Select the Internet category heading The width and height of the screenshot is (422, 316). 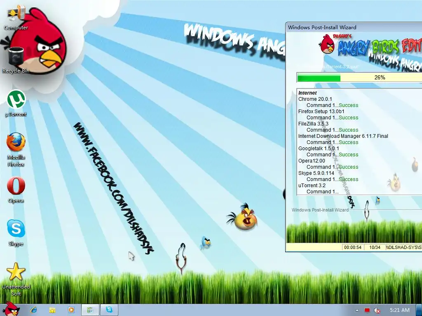click(307, 93)
